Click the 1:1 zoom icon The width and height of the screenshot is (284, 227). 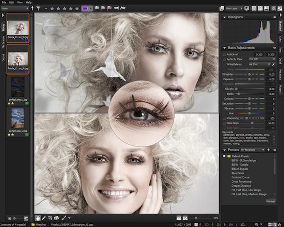(179, 218)
